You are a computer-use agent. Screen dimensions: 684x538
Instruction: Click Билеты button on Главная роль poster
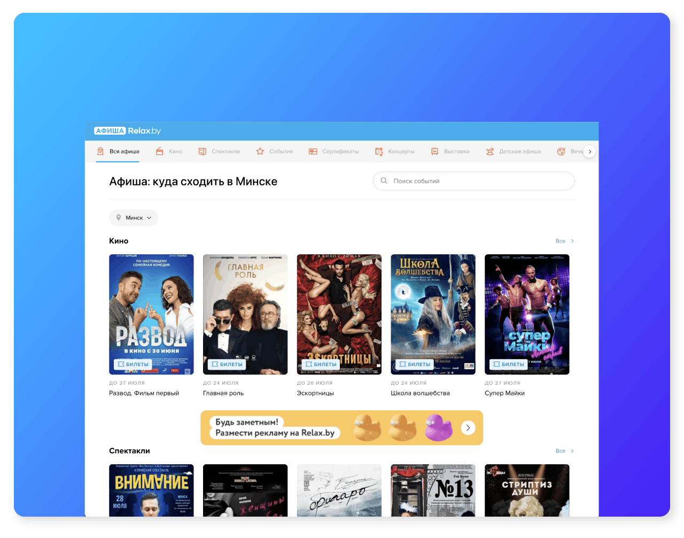pyautogui.click(x=227, y=364)
